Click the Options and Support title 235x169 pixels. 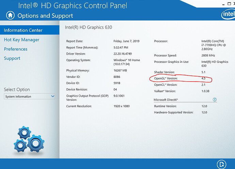[45, 16]
